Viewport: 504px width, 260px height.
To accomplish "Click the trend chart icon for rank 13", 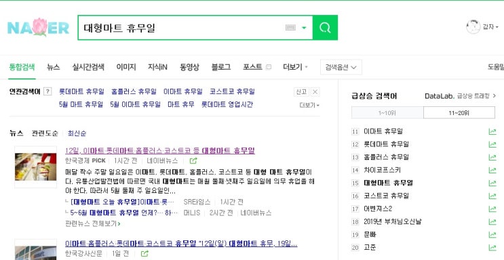I will (492, 157).
